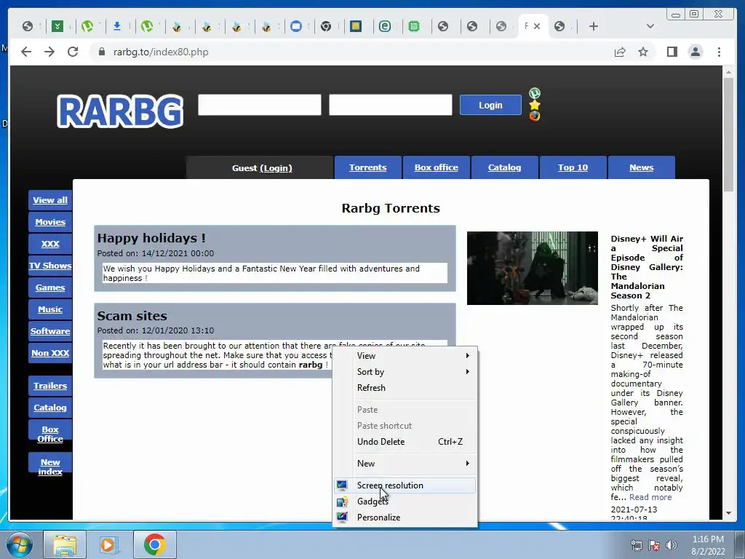Select Undo Delete in the context menu
The height and width of the screenshot is (559, 745).
point(405,442)
